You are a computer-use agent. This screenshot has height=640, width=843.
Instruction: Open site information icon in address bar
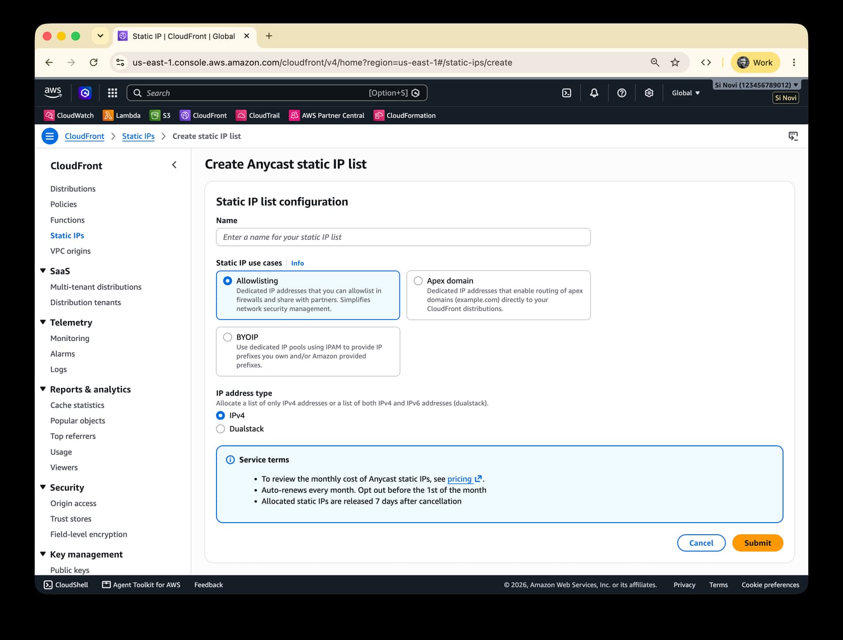121,63
